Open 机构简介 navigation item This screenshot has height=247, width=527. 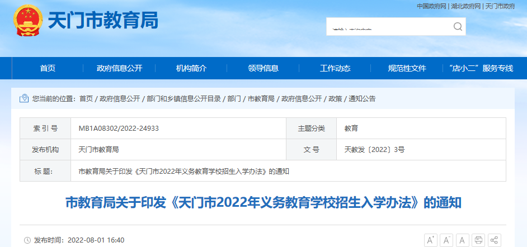coord(191,69)
